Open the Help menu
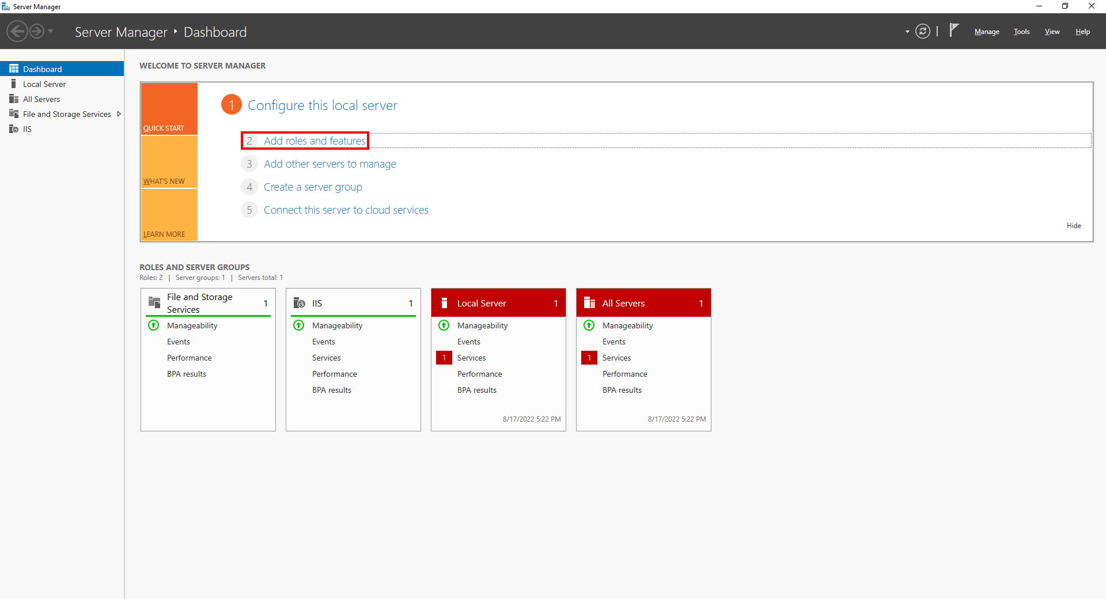Image resolution: width=1106 pixels, height=599 pixels. (x=1082, y=32)
